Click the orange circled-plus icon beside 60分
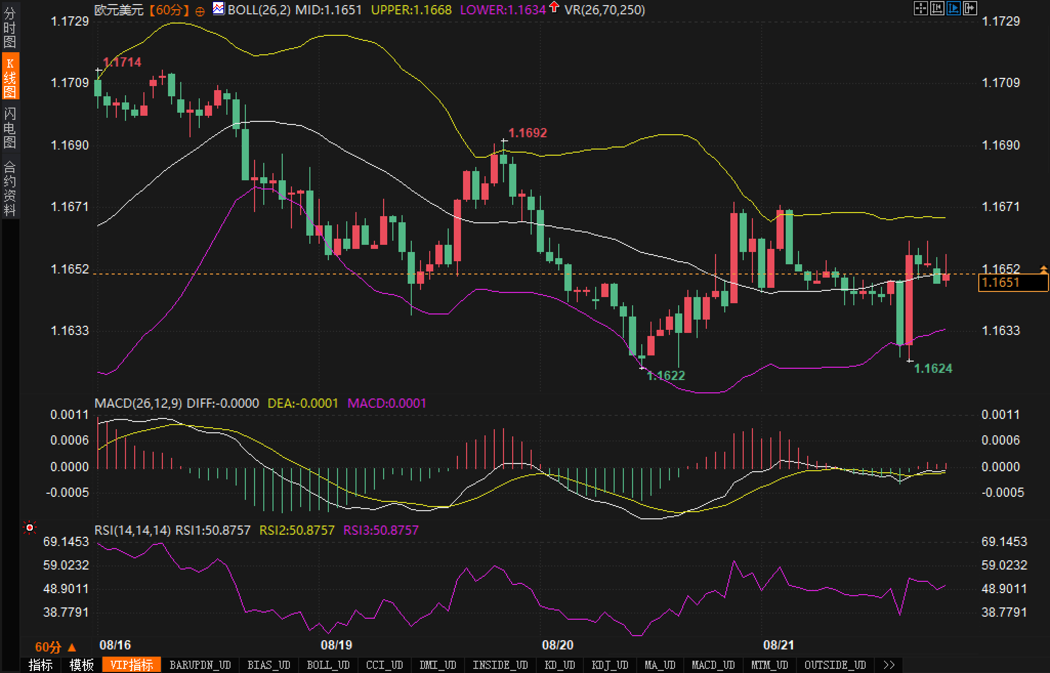Screen dimensions: 1050x673 200,11
